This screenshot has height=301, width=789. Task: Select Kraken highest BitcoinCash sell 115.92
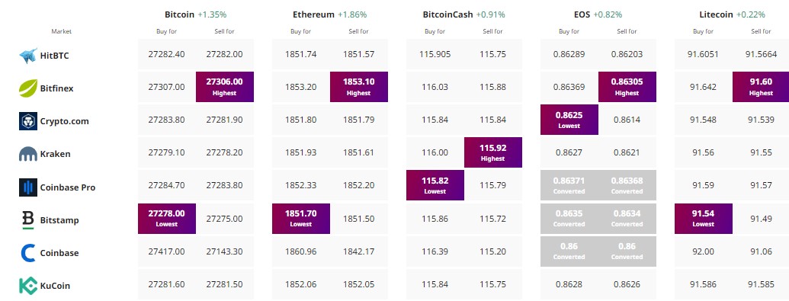click(493, 152)
